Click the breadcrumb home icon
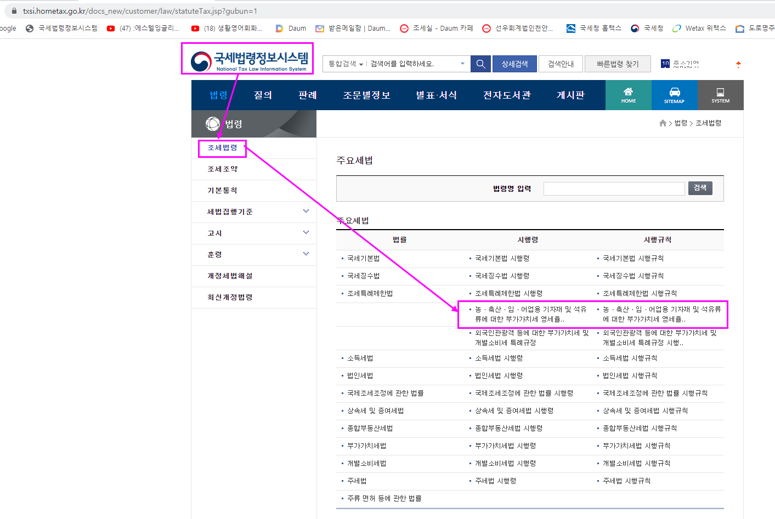Viewport: 775px width, 519px height. pyautogui.click(x=663, y=123)
